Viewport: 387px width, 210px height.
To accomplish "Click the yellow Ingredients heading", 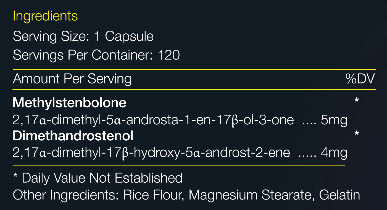I will [x=45, y=17].
